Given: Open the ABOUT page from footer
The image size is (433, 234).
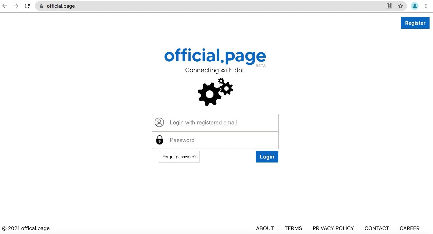Looking at the screenshot, I should (x=265, y=228).
